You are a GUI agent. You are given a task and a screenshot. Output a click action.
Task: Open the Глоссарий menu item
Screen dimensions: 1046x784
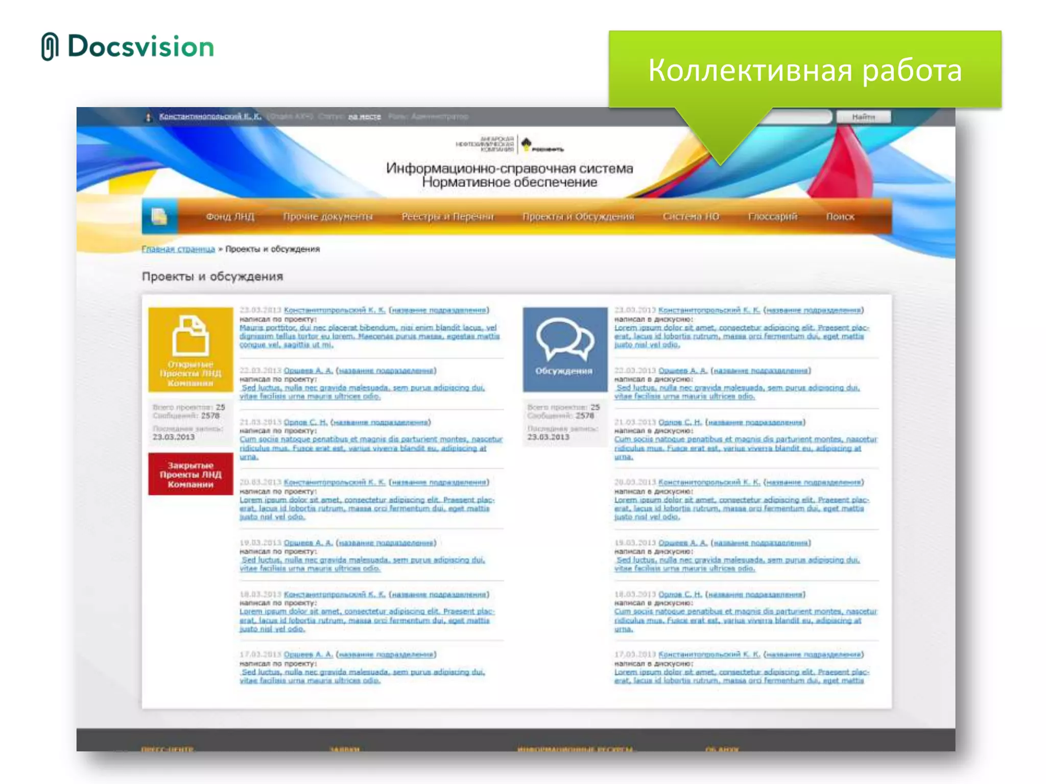click(x=772, y=216)
